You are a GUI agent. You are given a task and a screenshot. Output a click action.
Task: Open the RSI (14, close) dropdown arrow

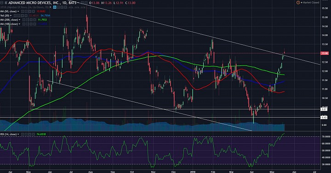pyautogui.click(x=18, y=134)
